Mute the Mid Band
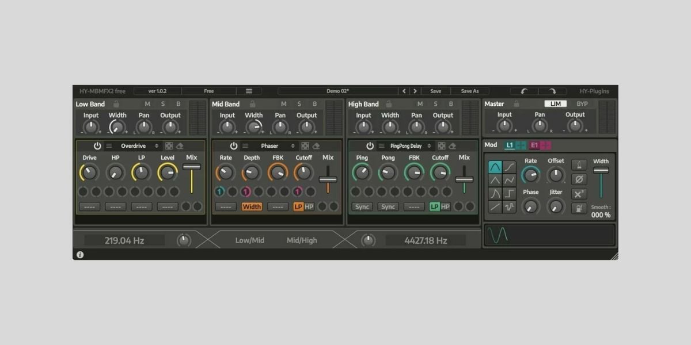This screenshot has width=691, height=345. pyautogui.click(x=283, y=104)
